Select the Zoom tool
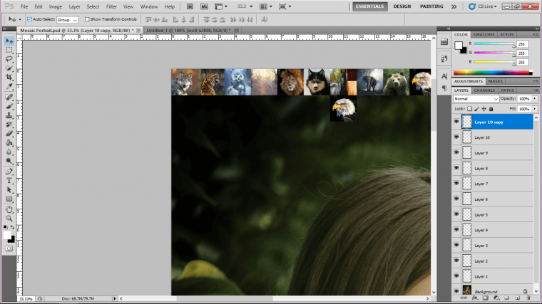Image resolution: width=542 pixels, height=304 pixels. pos(9,219)
